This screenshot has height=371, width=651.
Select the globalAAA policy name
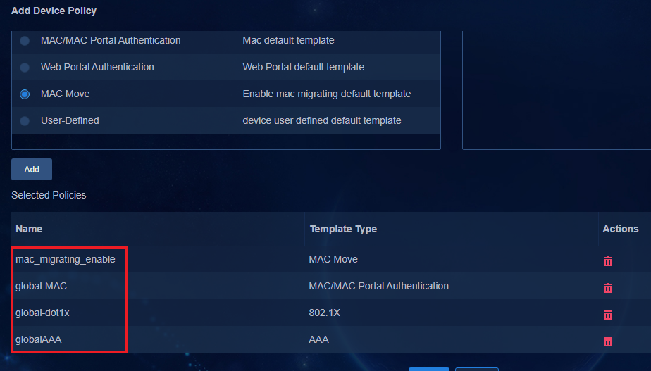pyautogui.click(x=39, y=339)
